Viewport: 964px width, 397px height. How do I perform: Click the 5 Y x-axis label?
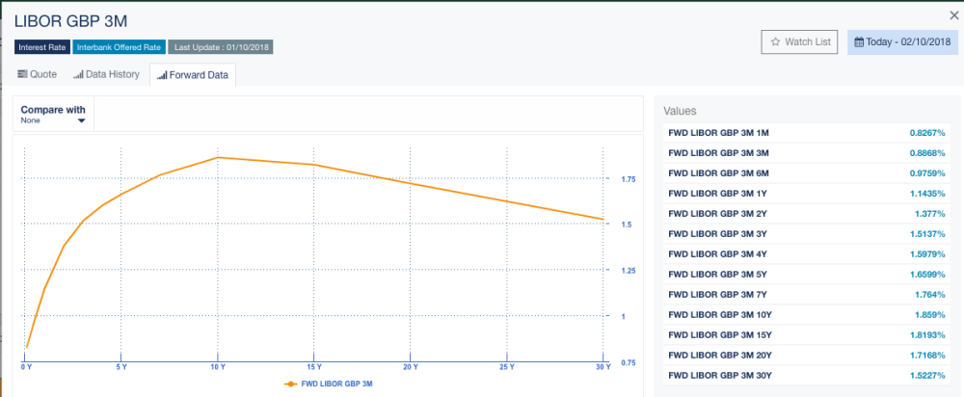121,367
